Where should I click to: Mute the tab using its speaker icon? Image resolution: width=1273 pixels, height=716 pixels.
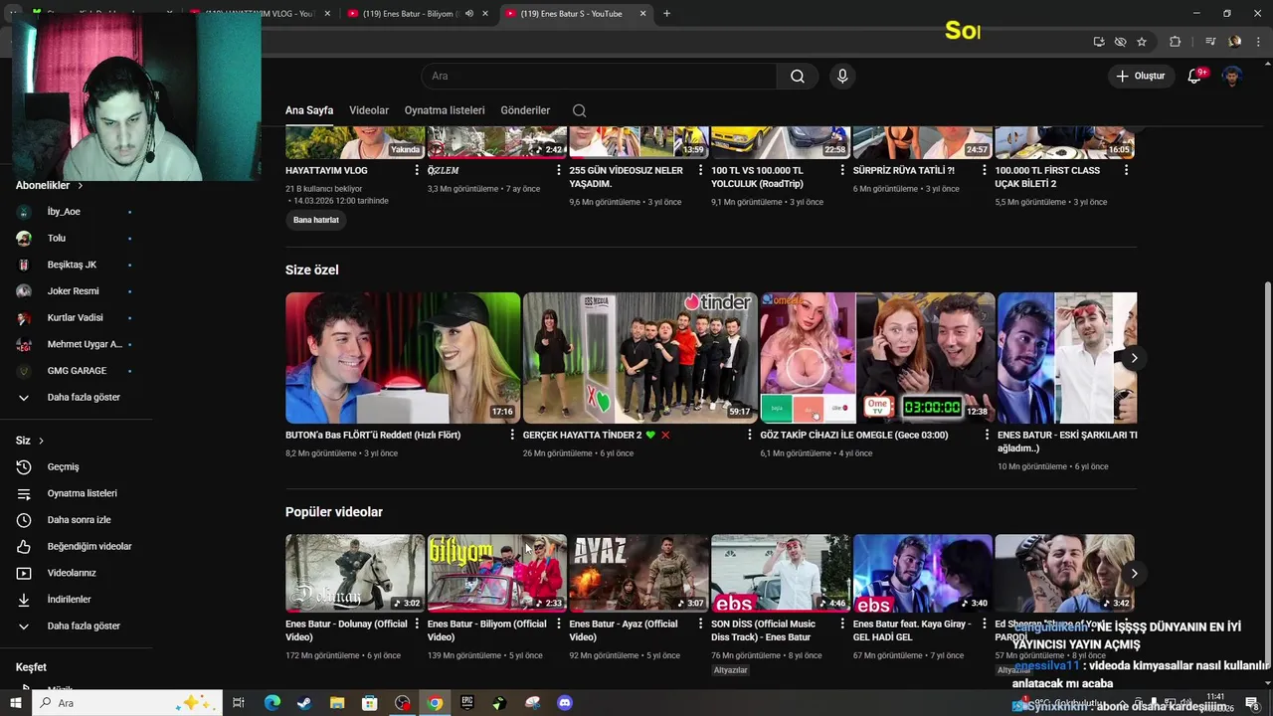(x=469, y=14)
